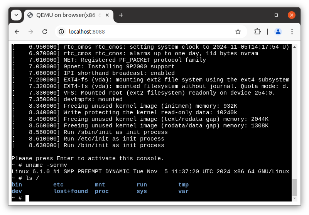Click the 'ls /' command text

click(x=32, y=178)
